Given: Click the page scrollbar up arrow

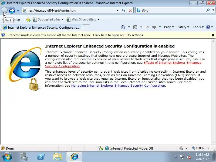Looking at the screenshot, I should coord(213,41).
